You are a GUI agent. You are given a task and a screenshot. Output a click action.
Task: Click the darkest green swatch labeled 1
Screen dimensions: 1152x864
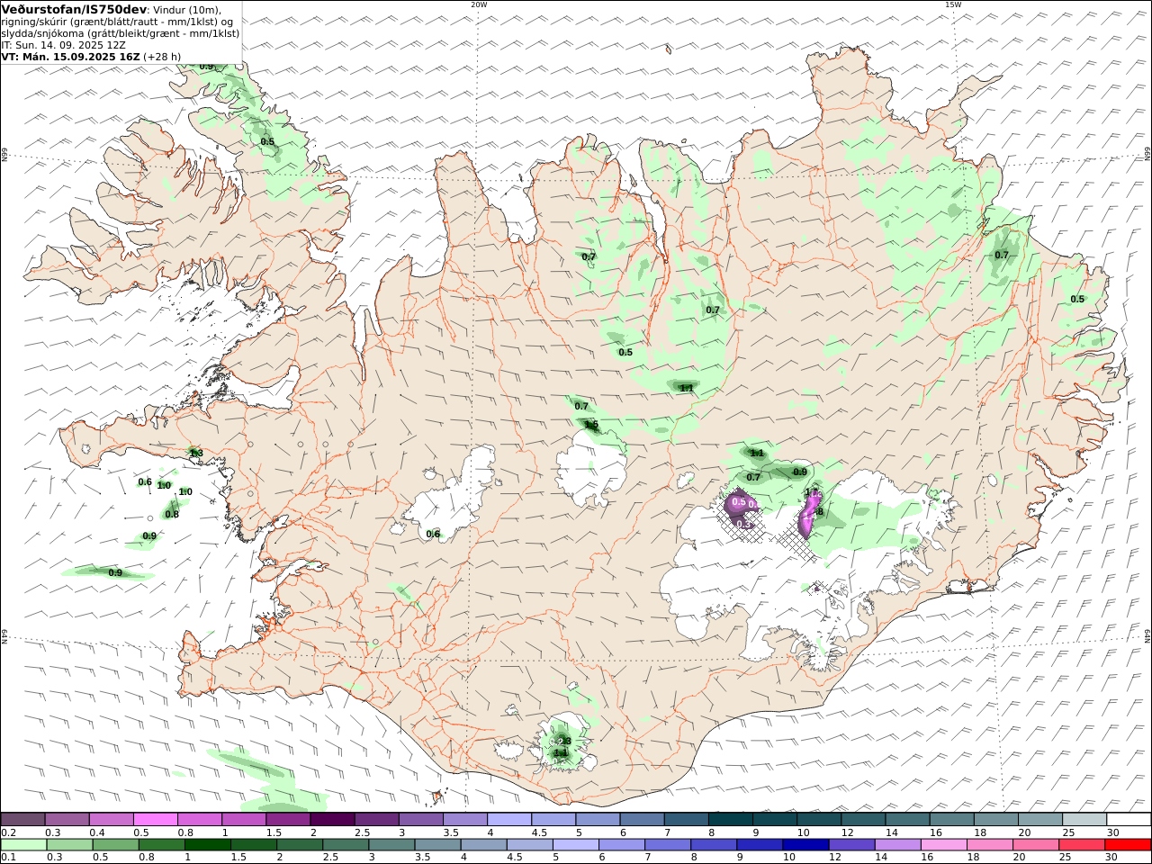208,845
